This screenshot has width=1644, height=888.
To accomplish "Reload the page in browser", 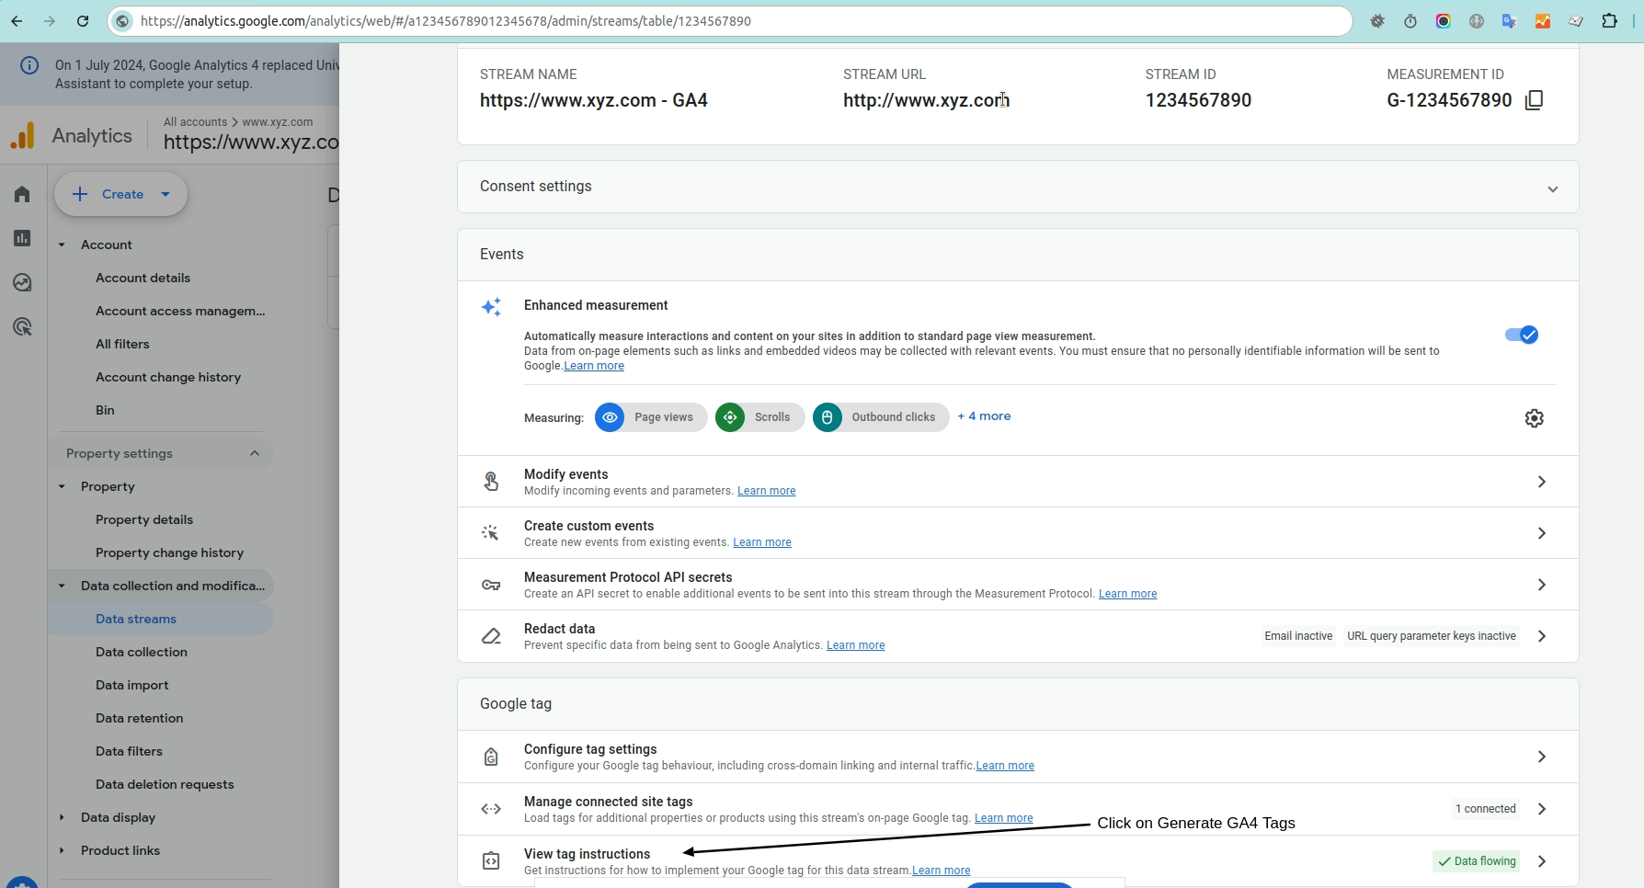I will [83, 21].
